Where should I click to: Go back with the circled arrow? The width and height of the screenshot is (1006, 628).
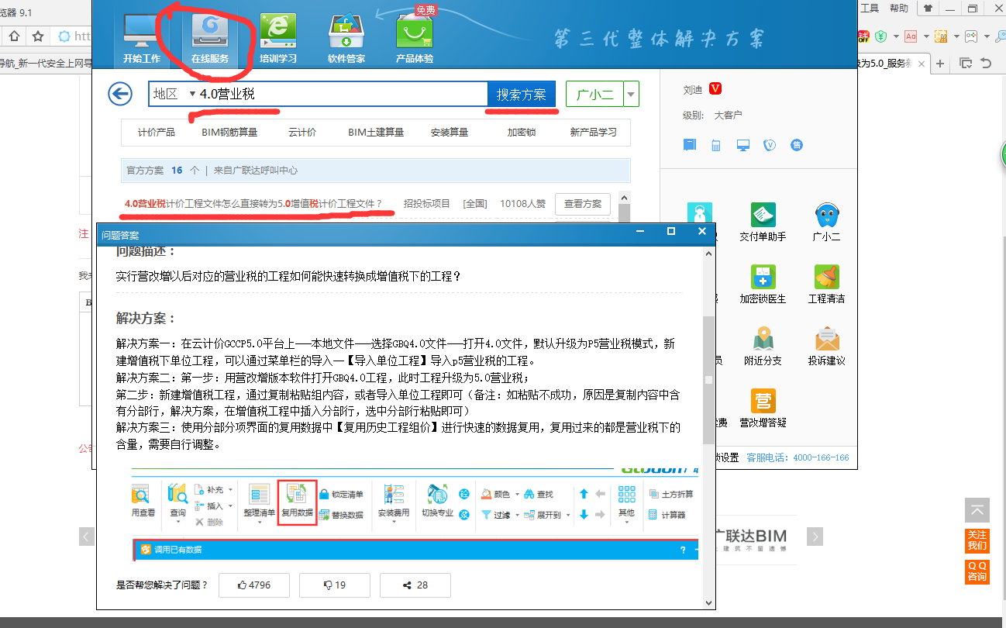tap(120, 95)
